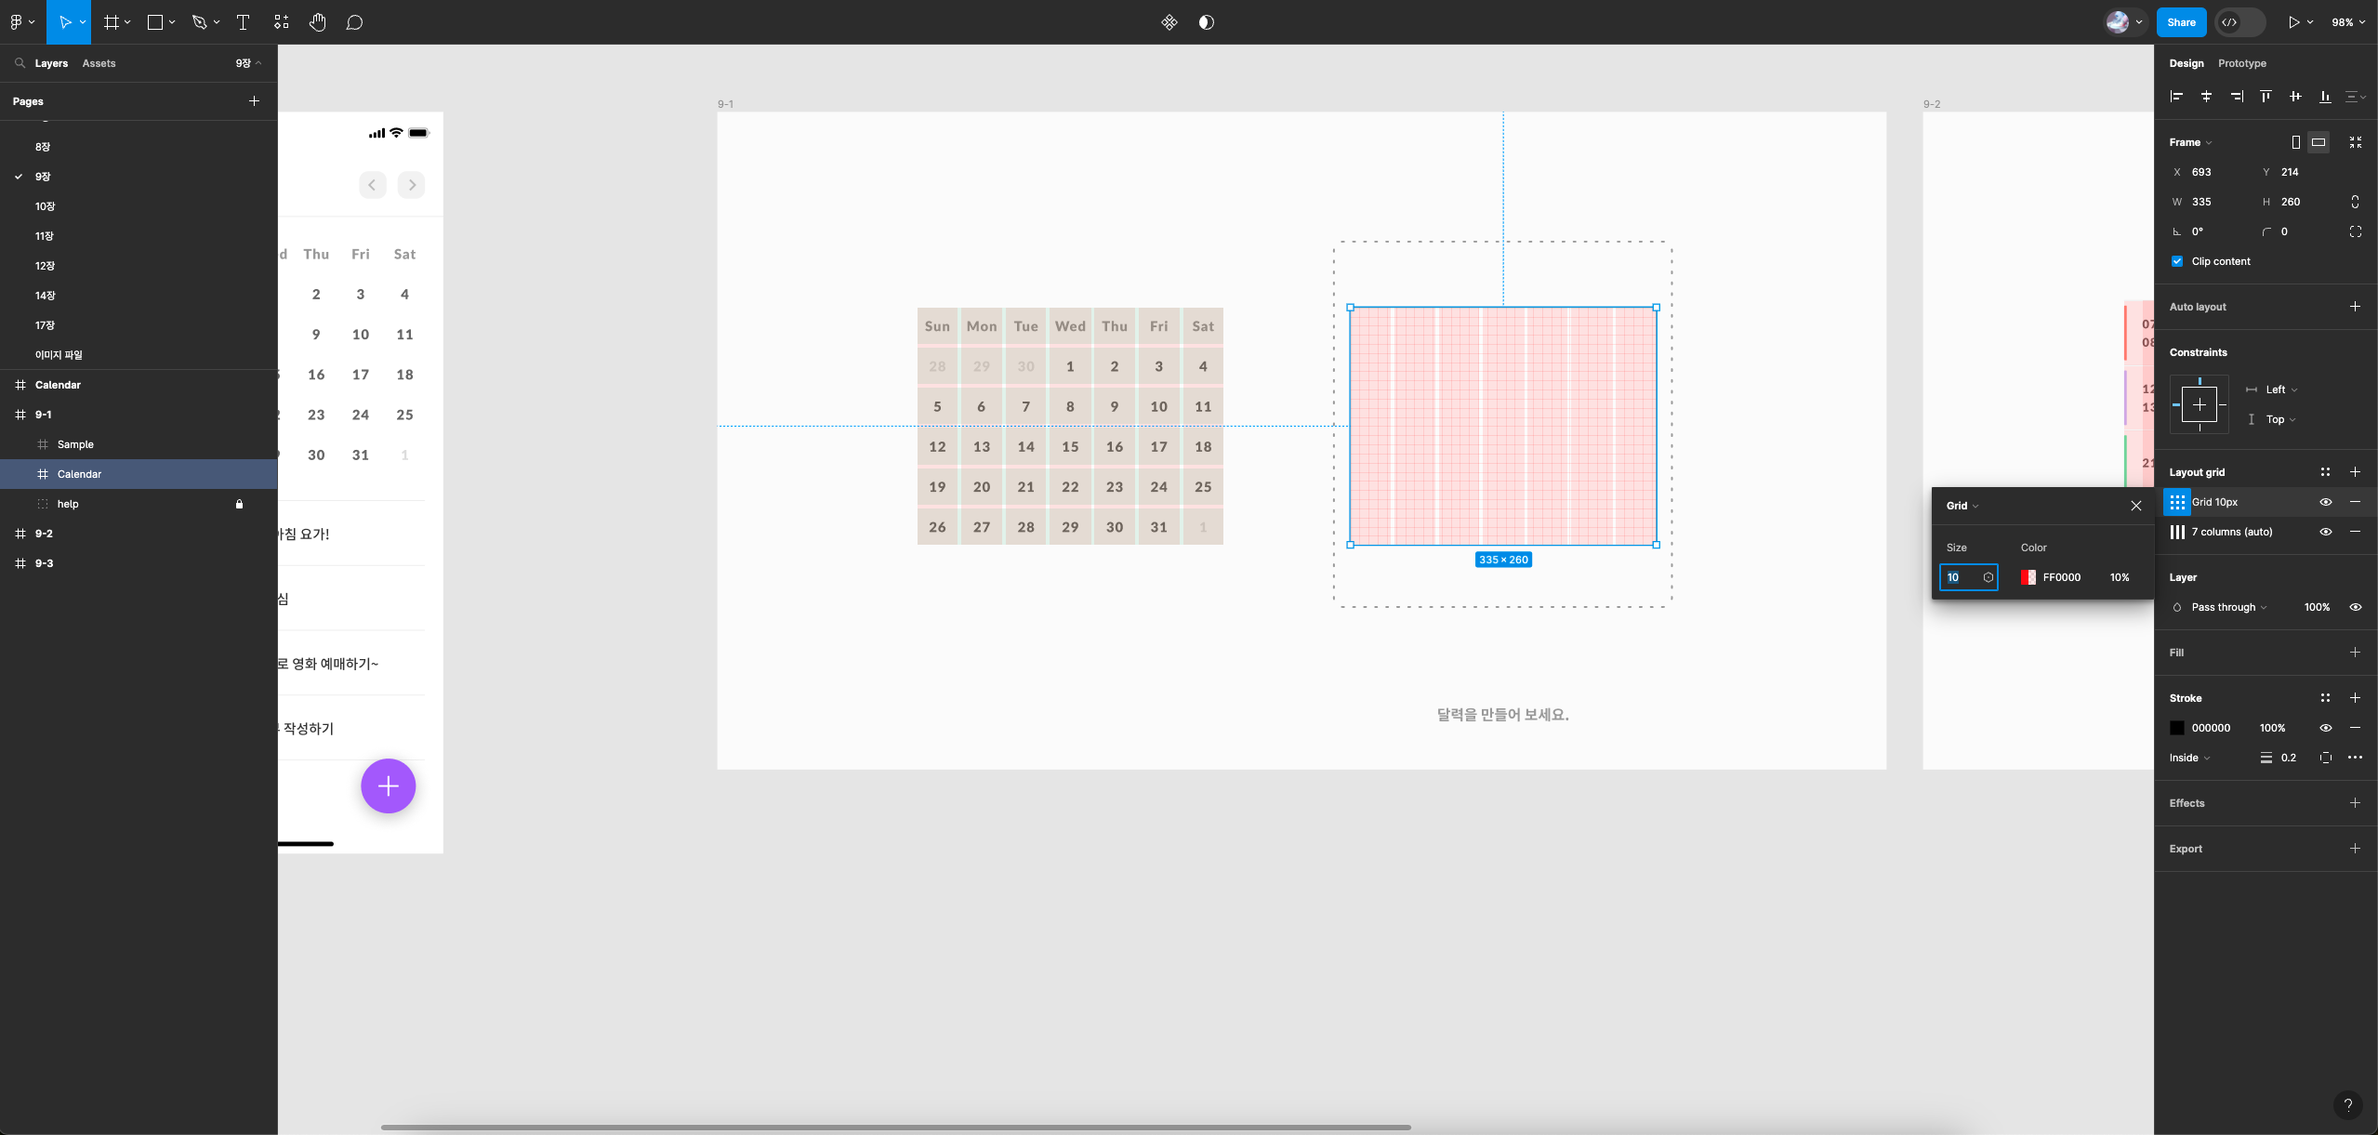Add a new page with plus icon

(254, 101)
